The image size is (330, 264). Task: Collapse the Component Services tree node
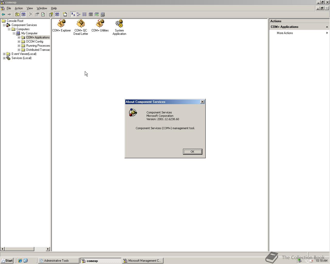click(x=4, y=25)
